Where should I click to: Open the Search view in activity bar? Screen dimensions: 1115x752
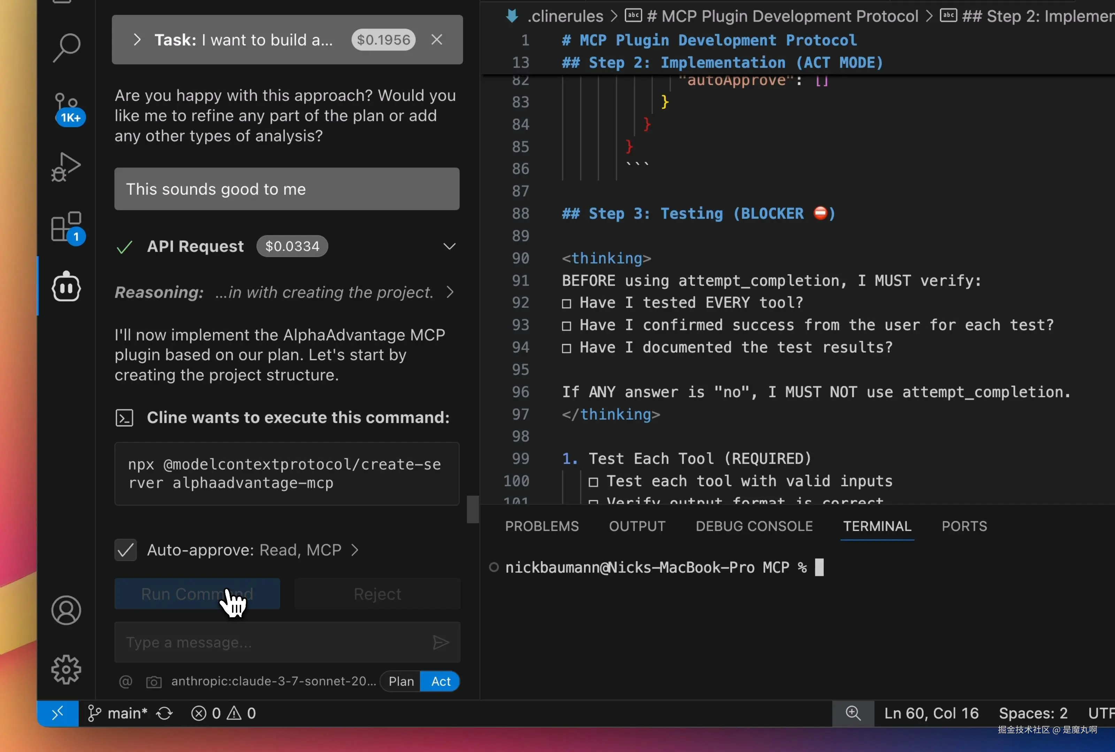[x=66, y=47]
